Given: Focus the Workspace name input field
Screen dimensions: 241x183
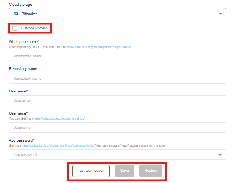Looking at the screenshot, I should click(x=117, y=56).
